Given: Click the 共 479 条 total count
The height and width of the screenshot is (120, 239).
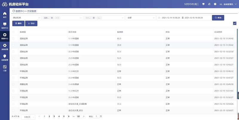Looking at the screenshot, I should (16, 116).
